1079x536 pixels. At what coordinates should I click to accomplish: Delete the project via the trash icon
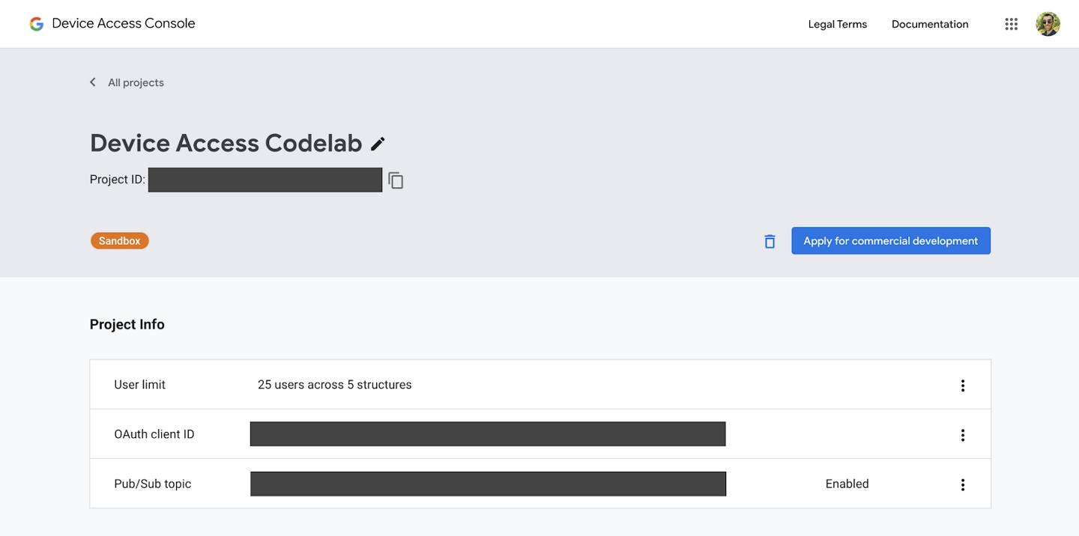769,240
